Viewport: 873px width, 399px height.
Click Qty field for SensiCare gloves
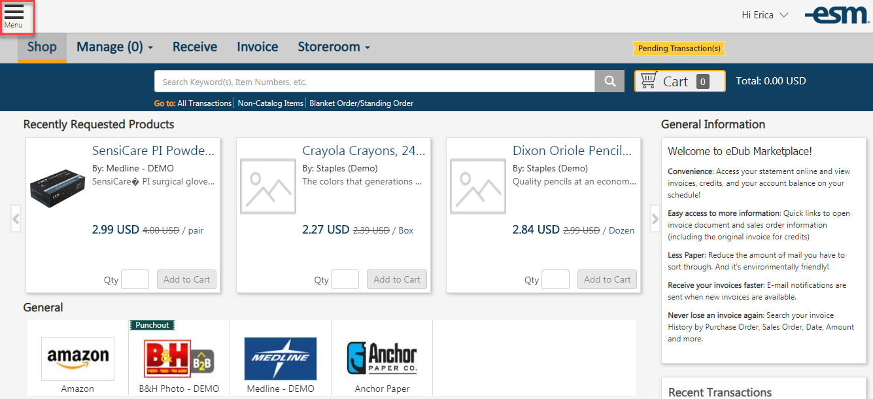135,279
